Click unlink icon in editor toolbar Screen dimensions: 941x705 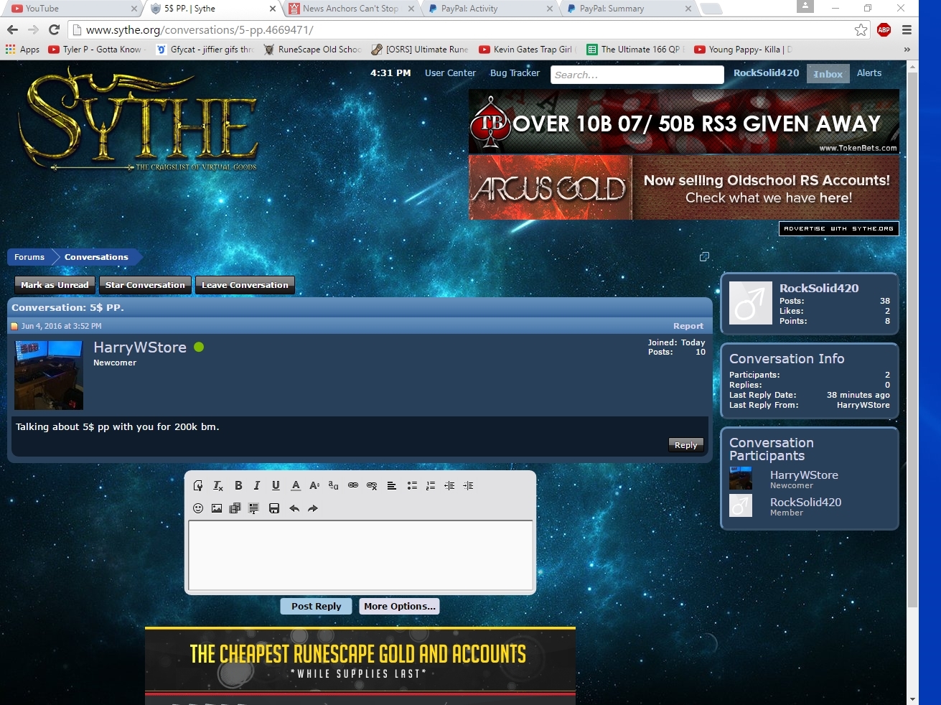(372, 485)
